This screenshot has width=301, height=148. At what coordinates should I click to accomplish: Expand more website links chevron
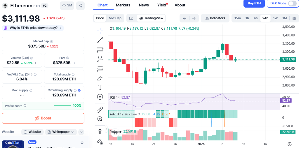pyautogui.click(x=81, y=132)
